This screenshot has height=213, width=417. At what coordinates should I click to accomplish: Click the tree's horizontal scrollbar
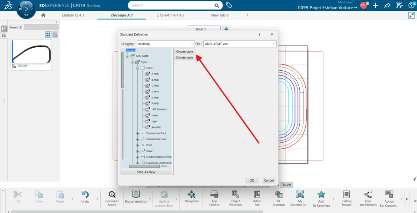coord(144,166)
